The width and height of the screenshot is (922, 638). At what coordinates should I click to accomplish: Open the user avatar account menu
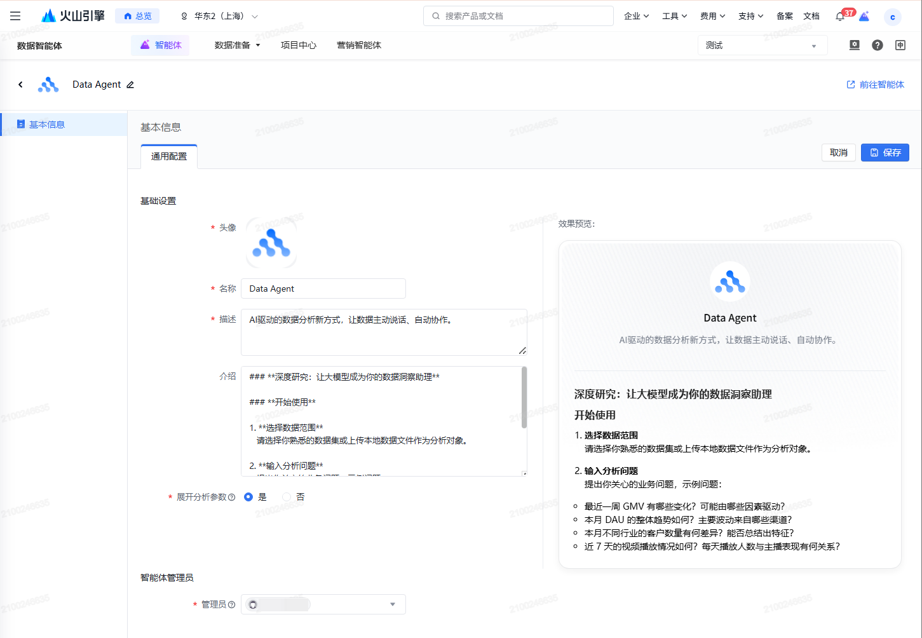tap(893, 17)
